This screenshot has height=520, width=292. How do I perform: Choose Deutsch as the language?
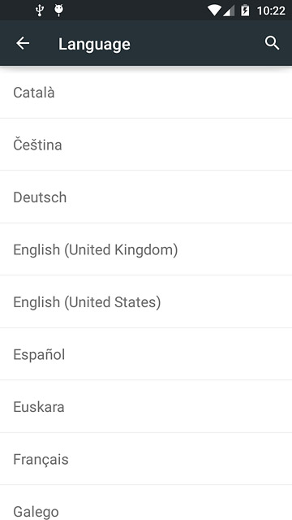tap(146, 197)
